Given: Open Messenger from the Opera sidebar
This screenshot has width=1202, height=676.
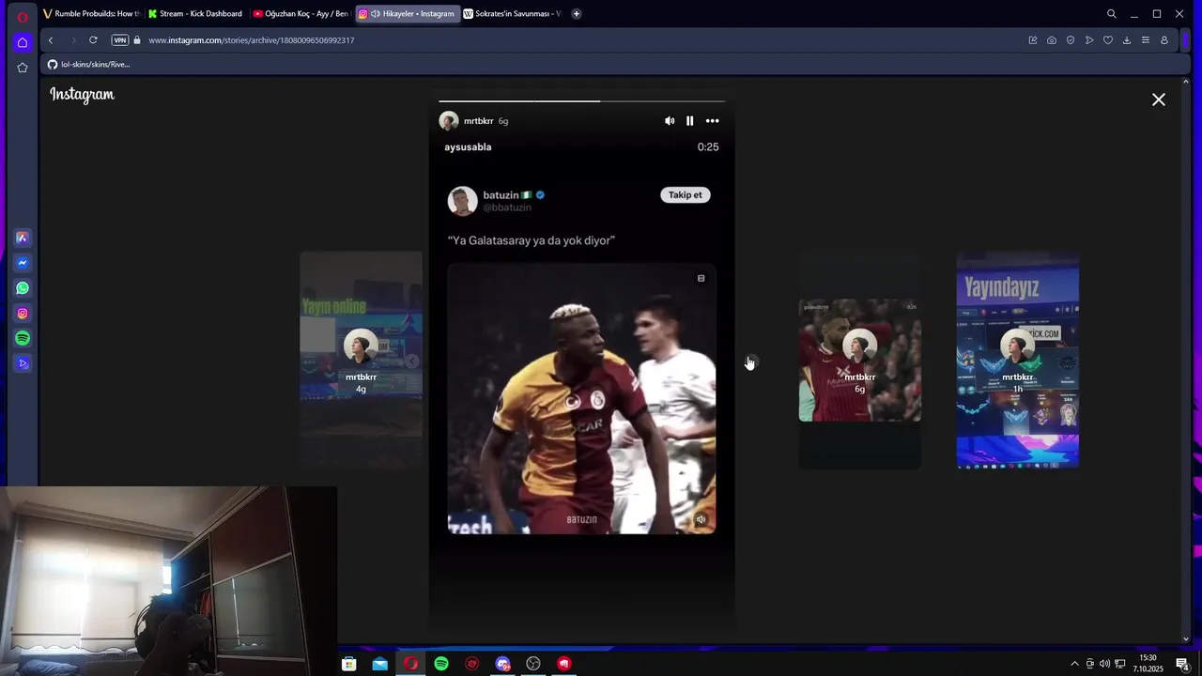Looking at the screenshot, I should coord(23,263).
